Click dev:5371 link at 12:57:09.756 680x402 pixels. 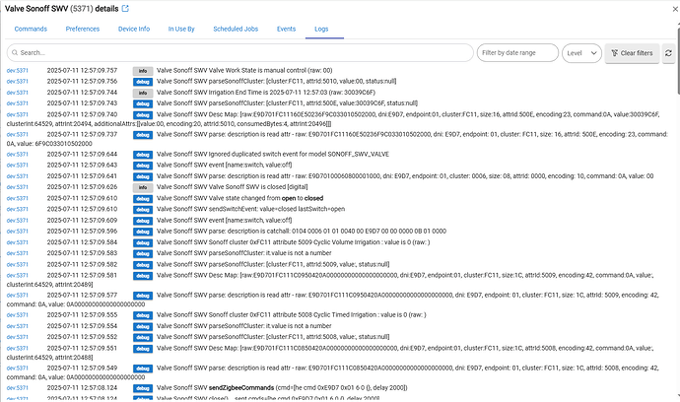pos(18,82)
